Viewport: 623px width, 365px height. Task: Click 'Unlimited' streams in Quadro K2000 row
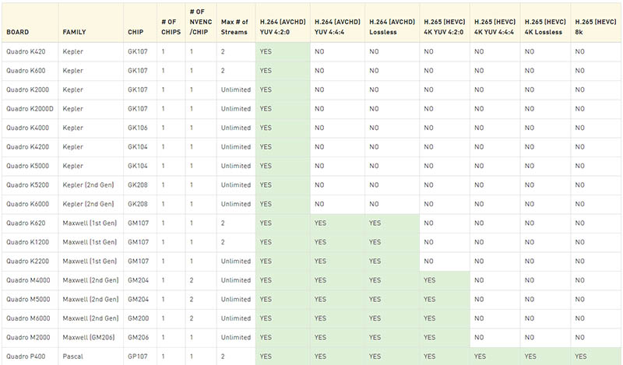(236, 89)
